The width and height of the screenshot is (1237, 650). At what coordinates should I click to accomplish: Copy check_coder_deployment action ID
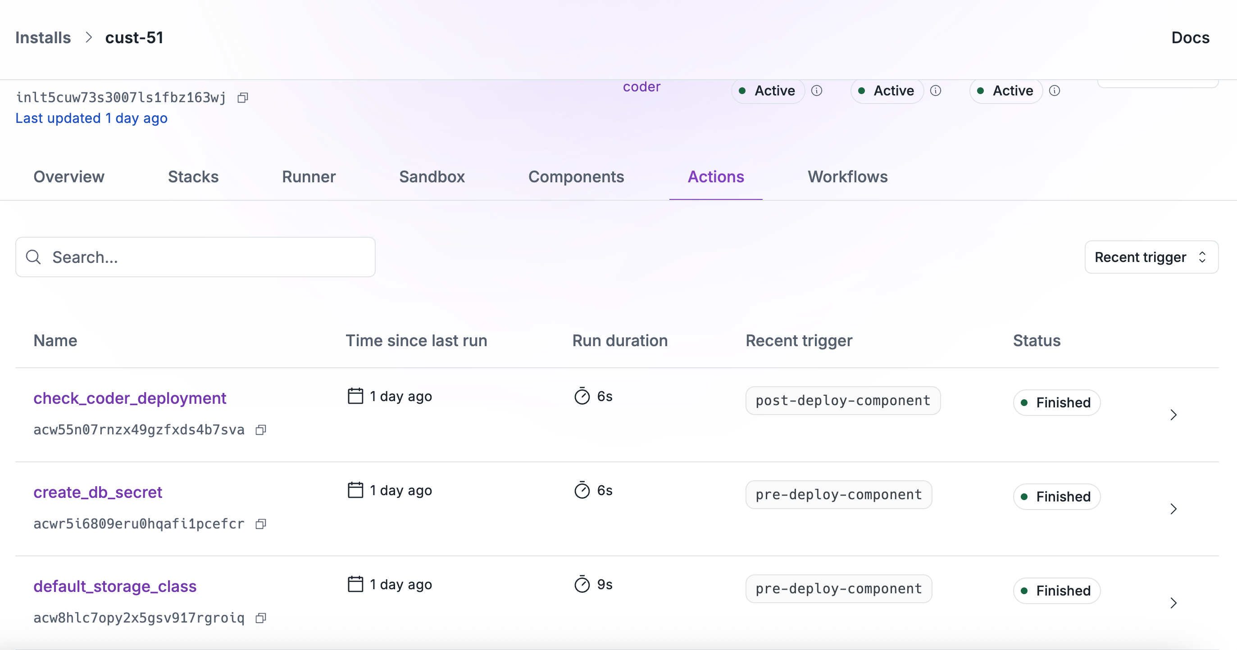[261, 430]
